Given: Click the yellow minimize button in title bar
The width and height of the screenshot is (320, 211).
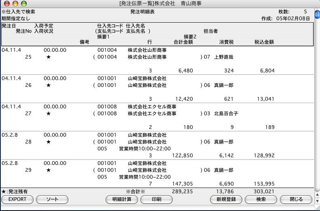Looking at the screenshot, I should [15, 4].
